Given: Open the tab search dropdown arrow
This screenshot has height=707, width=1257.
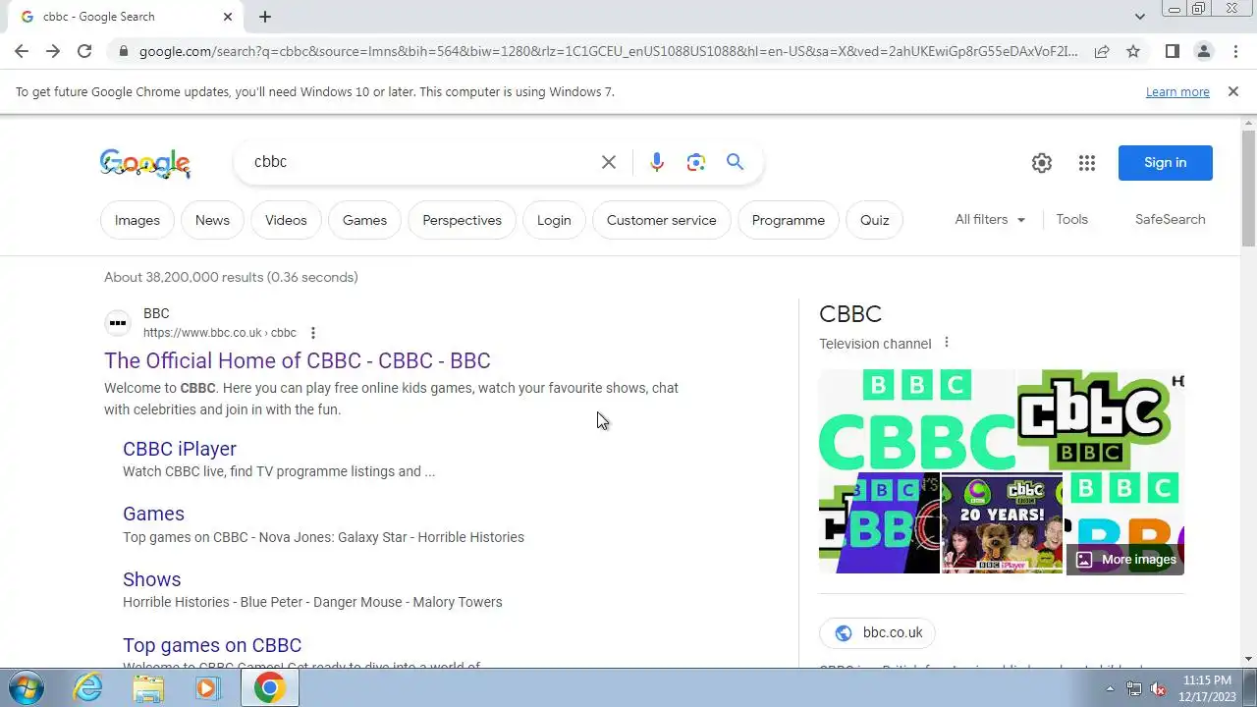Looking at the screenshot, I should [1139, 17].
